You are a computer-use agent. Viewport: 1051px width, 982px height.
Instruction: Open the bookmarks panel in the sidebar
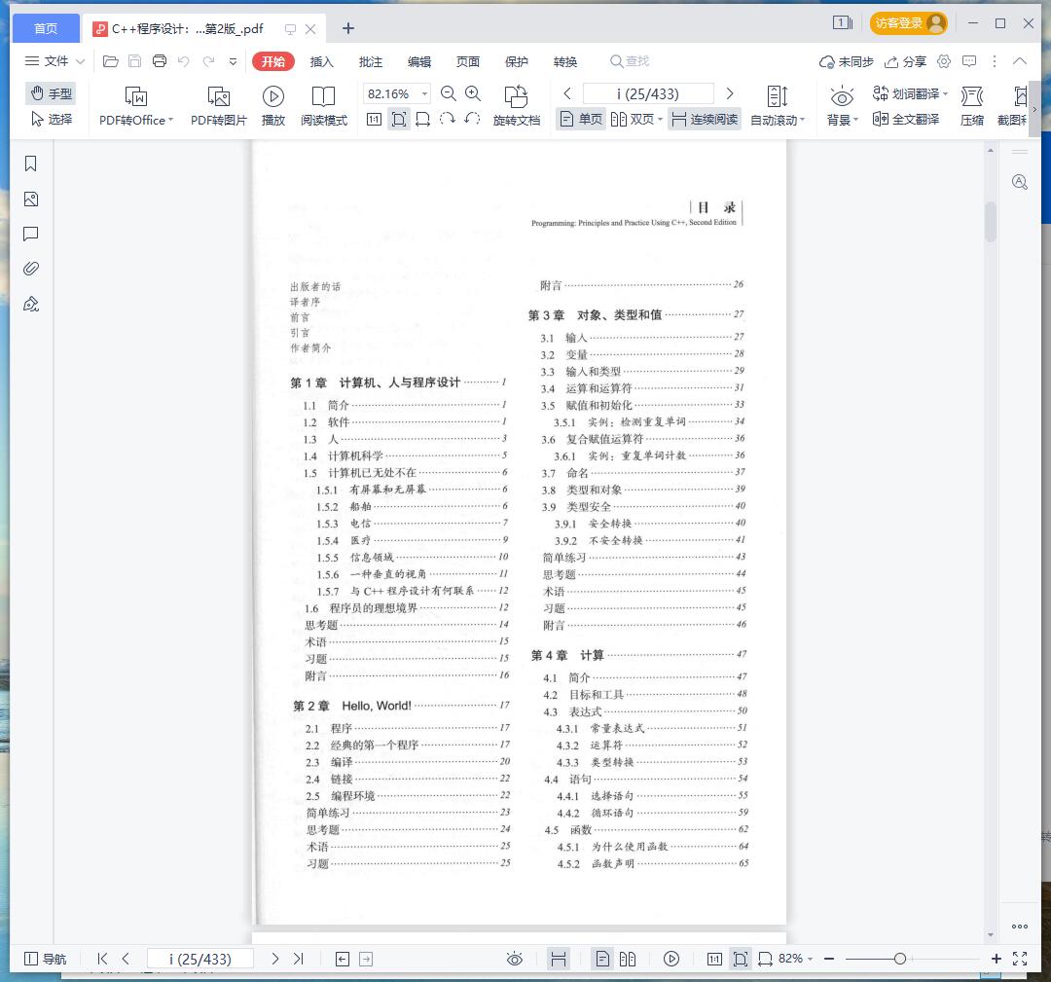(x=31, y=164)
